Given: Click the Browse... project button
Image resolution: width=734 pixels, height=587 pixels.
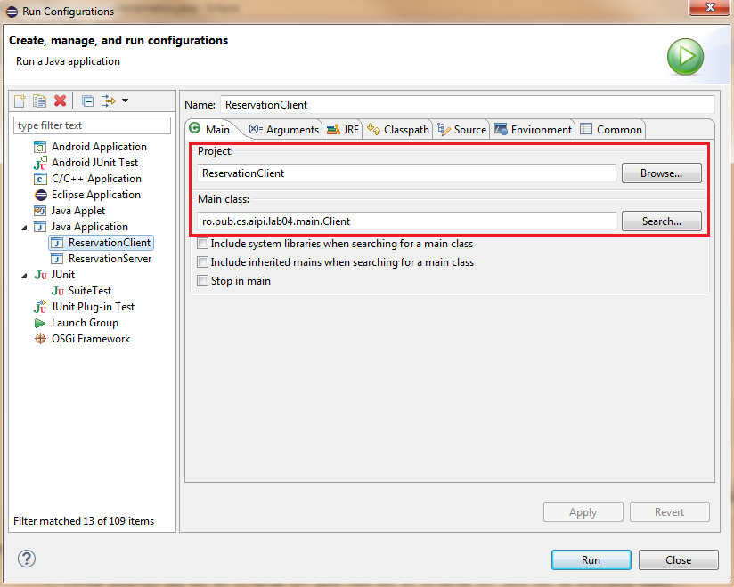Looking at the screenshot, I should [x=662, y=173].
